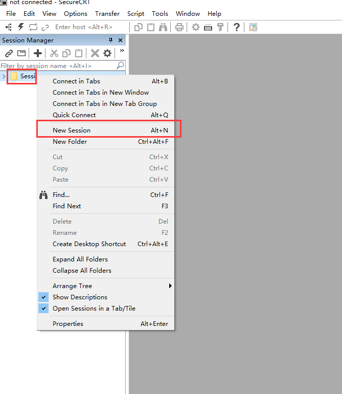This screenshot has height=394, width=342.
Task: Click the Session Manager connect-in-tab icon
Action: (21, 53)
